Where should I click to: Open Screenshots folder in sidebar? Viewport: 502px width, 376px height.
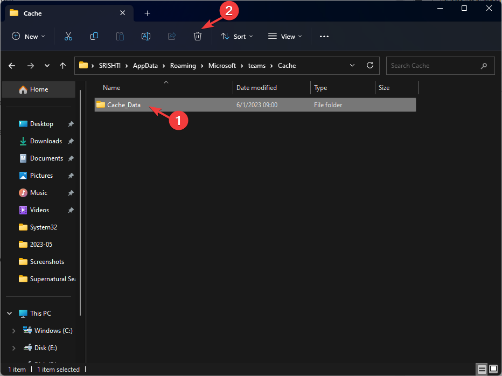click(x=47, y=262)
